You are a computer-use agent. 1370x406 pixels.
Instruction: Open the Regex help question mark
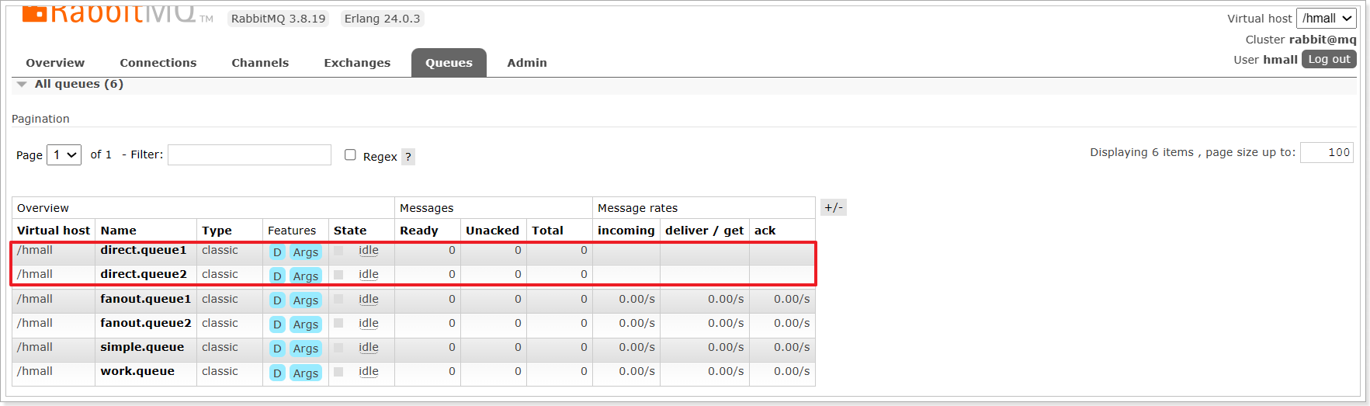coord(408,157)
